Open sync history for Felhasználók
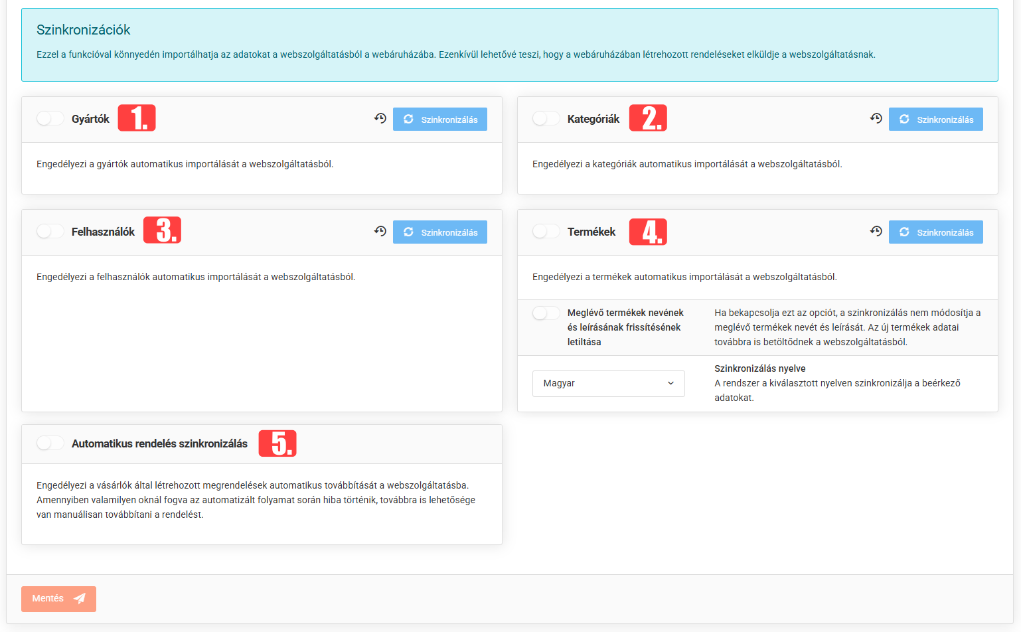1021x632 pixels. 380,232
